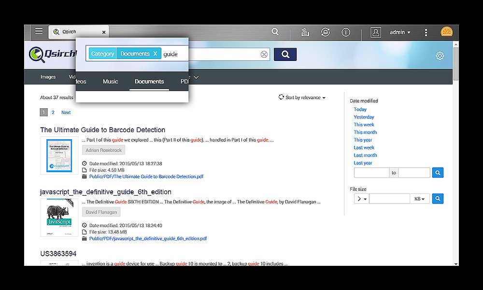The image size is (483, 290).
Task: Open Public/PDF Barcode Detection file path link
Action: [146, 176]
